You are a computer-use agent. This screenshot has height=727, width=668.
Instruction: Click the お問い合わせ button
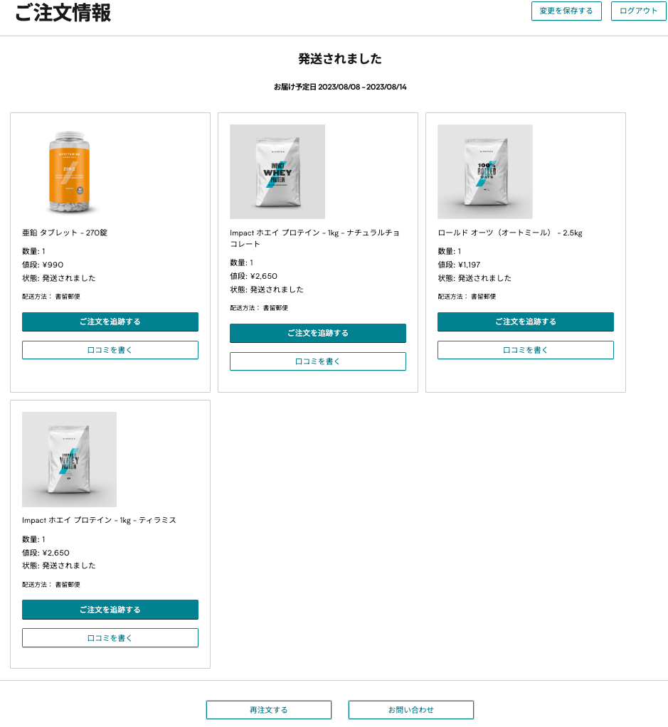point(411,710)
